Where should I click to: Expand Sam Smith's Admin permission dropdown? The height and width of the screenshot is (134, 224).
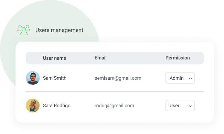(180, 78)
